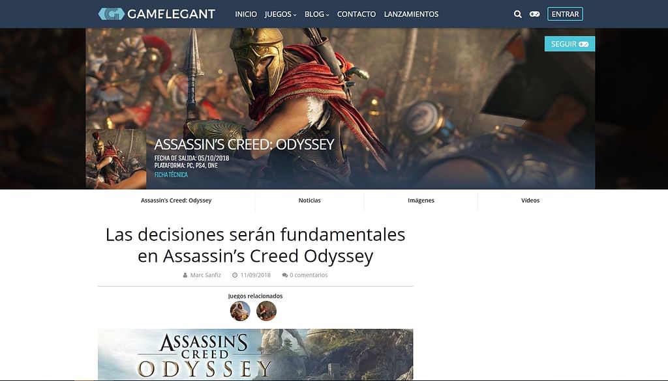Open first related game round thumbnail
This screenshot has height=381, width=668.
[x=240, y=311]
